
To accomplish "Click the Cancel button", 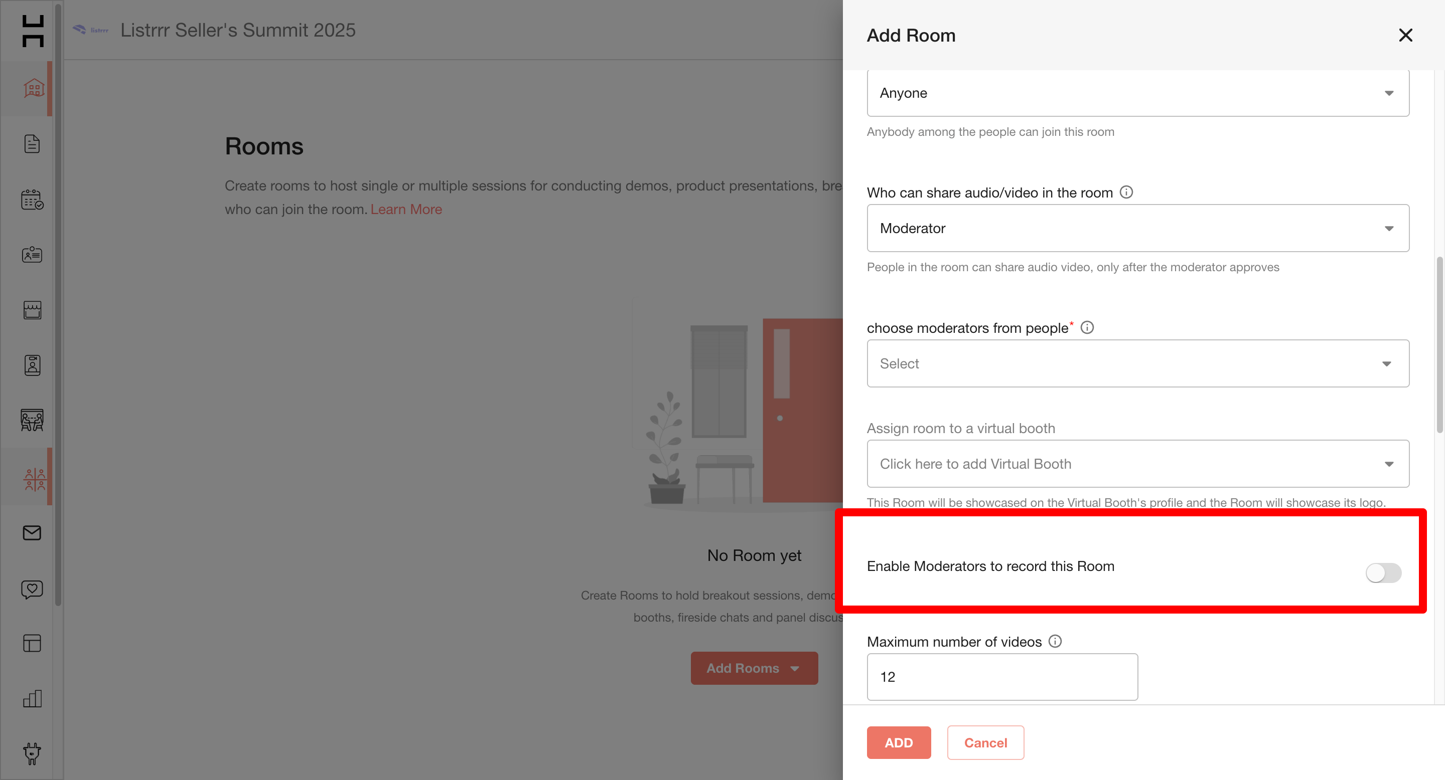I will (985, 742).
